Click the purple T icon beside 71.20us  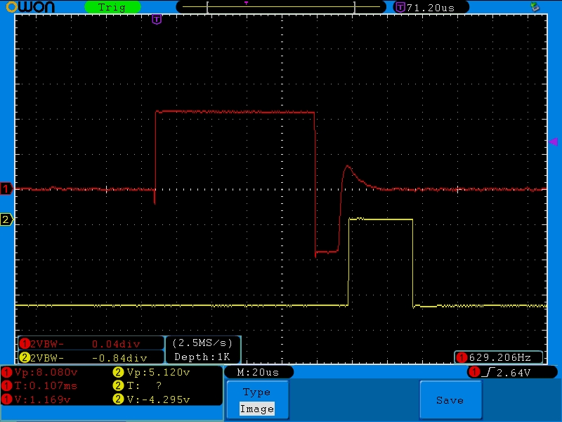(400, 7)
